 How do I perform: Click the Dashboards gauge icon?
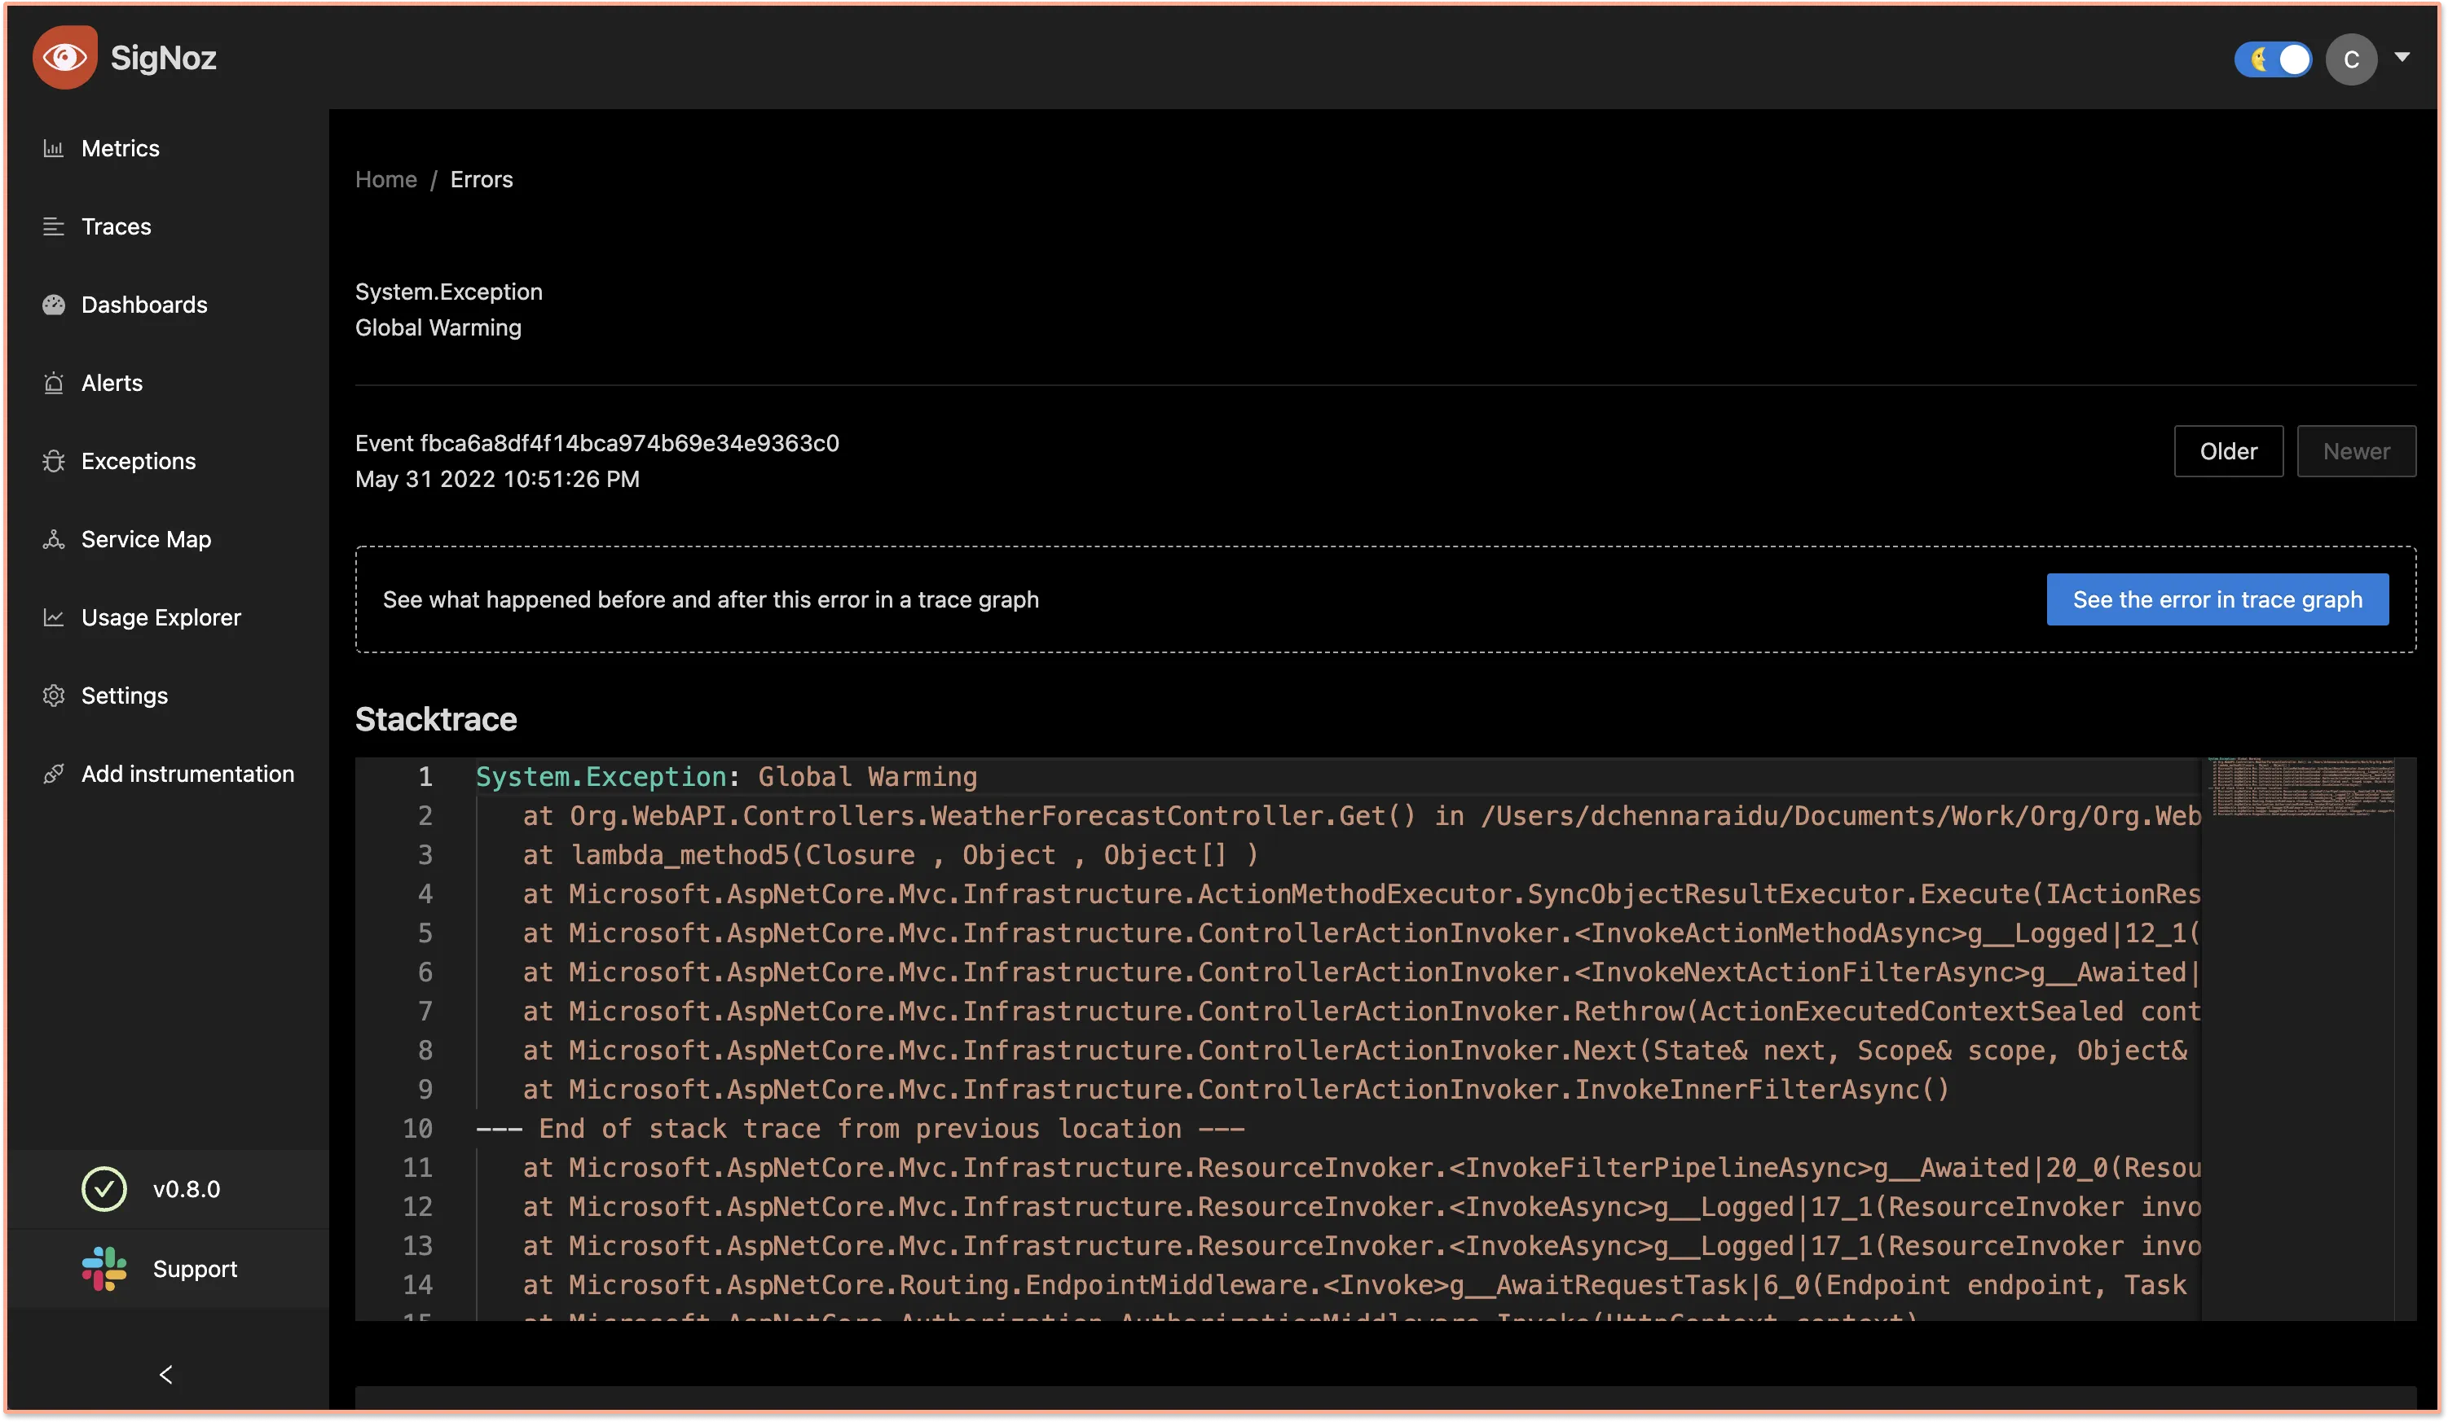click(54, 305)
